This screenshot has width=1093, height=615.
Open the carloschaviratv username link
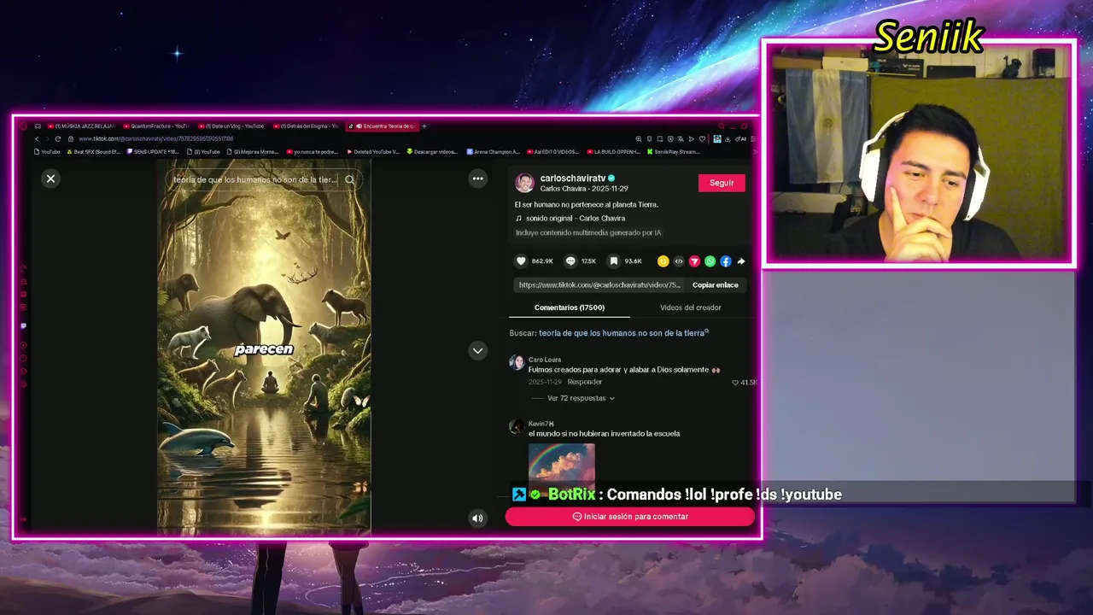click(x=572, y=179)
